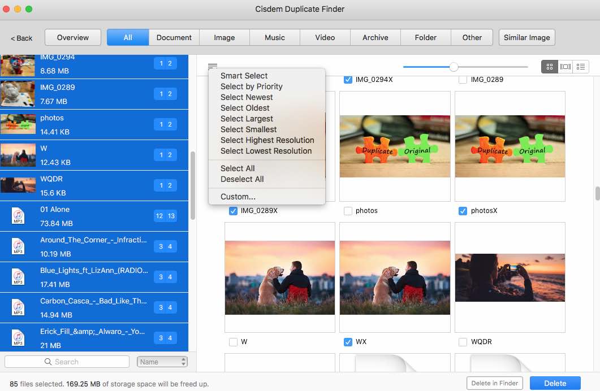Uncheck the WX checkbox

click(x=348, y=342)
